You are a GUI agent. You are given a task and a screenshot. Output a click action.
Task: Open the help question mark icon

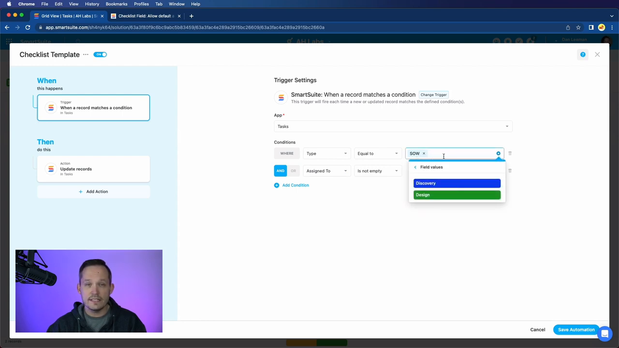pyautogui.click(x=583, y=55)
